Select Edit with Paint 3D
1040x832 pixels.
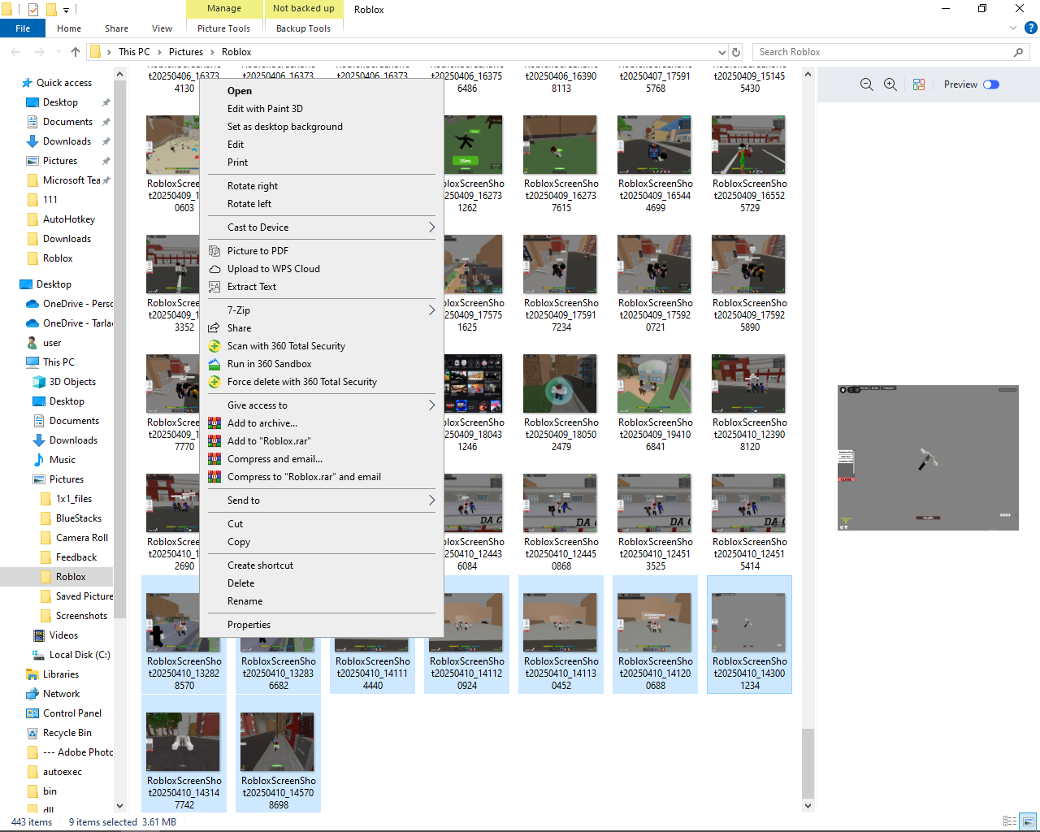[265, 109]
